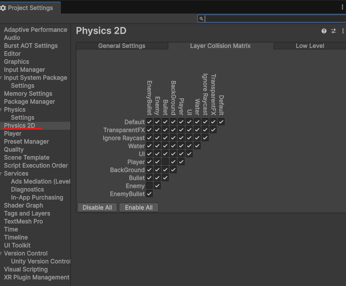Select Physics 2D in sidebar

(x=19, y=126)
